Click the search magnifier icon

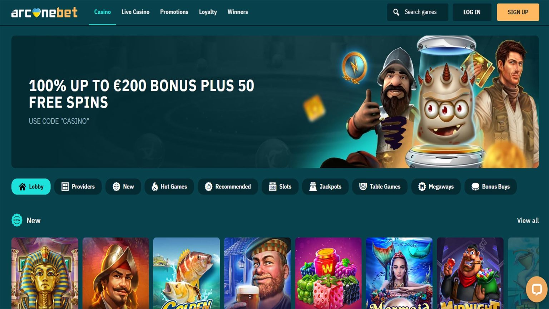tap(396, 12)
